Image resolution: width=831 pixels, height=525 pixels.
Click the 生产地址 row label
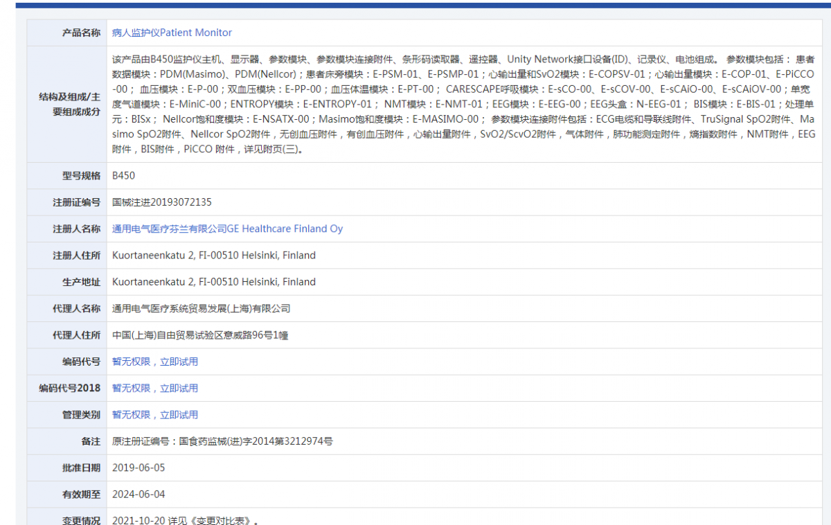81,282
